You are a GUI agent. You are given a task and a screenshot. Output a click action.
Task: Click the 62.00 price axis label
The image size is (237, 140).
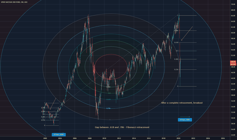click(x=233, y=27)
